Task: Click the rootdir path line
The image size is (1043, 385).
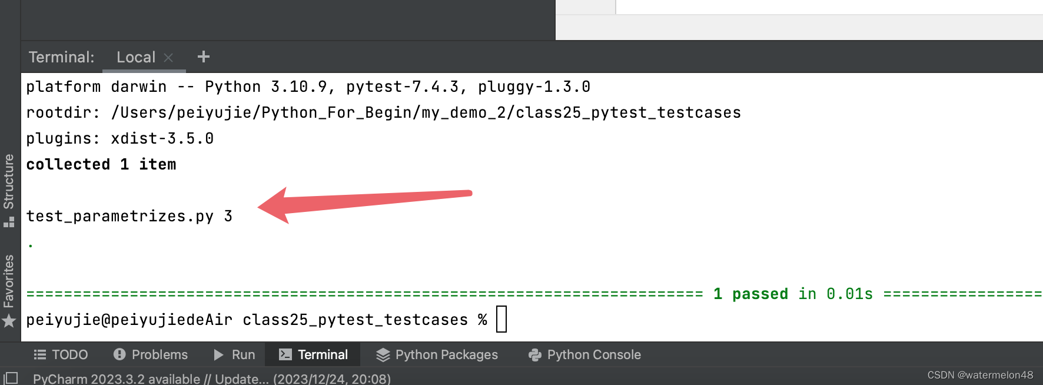Action: coord(384,112)
